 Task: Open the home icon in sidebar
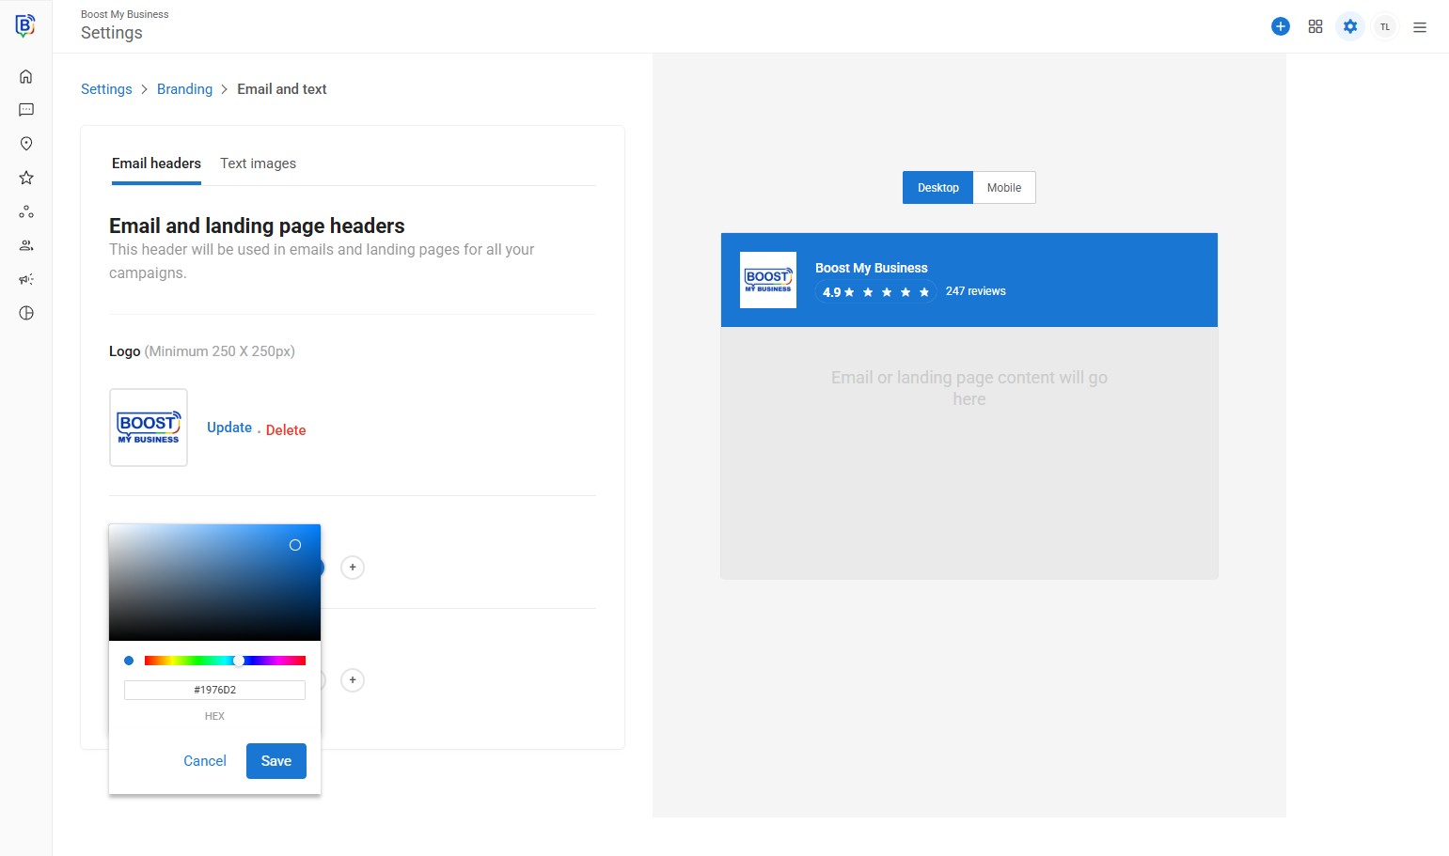[26, 76]
